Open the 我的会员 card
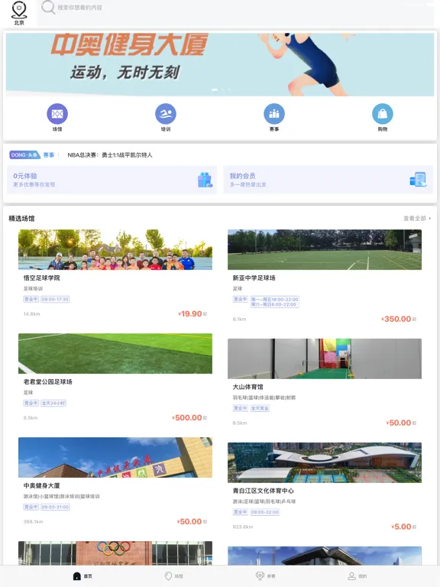 click(328, 180)
